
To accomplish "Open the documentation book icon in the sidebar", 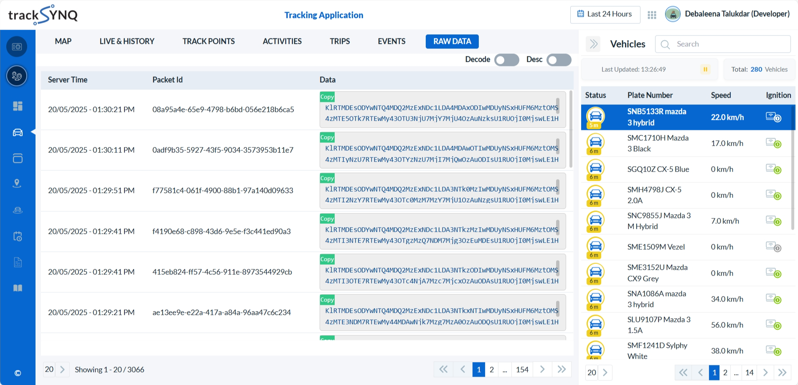I will pyautogui.click(x=17, y=288).
